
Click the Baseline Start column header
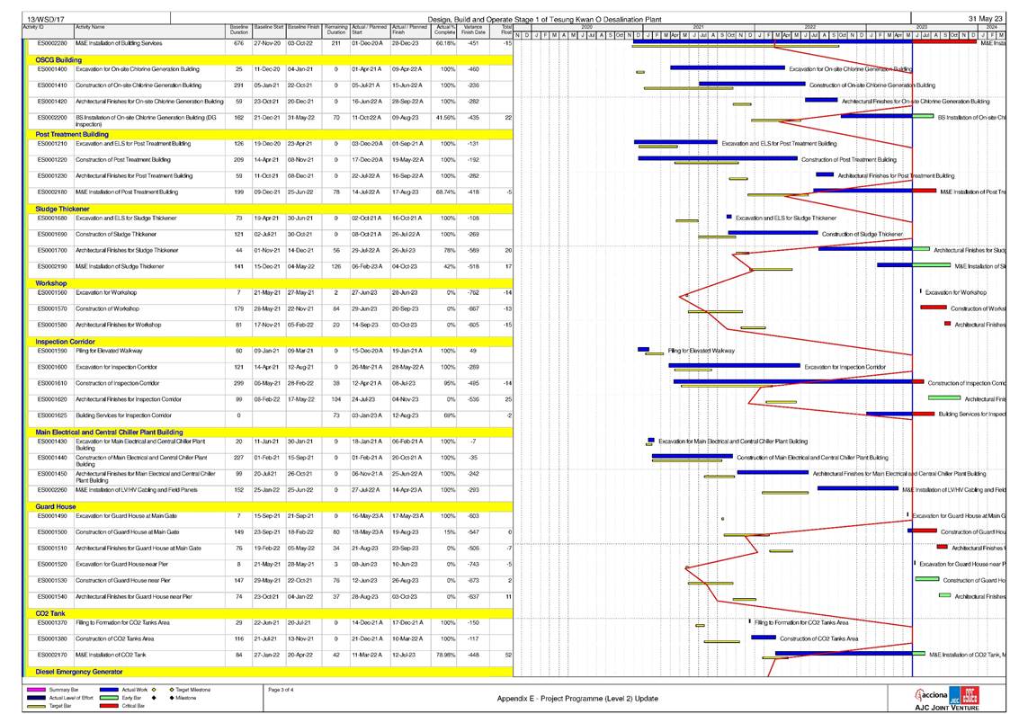pos(268,29)
